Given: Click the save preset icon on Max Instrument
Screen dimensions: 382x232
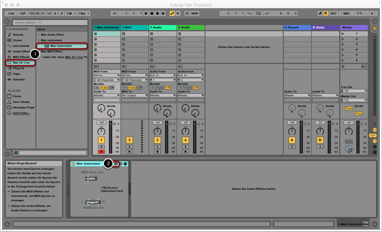Looking at the screenshot, I should [x=125, y=164].
